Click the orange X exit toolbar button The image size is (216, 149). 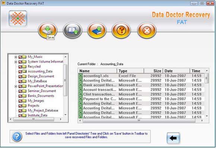tap(147, 30)
